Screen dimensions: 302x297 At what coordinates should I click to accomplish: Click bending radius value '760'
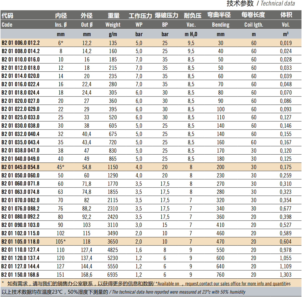[x=221, y=274]
